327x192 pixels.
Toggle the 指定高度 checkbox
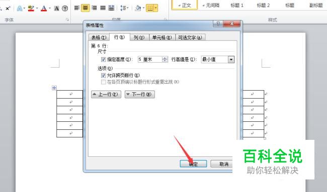click(104, 60)
